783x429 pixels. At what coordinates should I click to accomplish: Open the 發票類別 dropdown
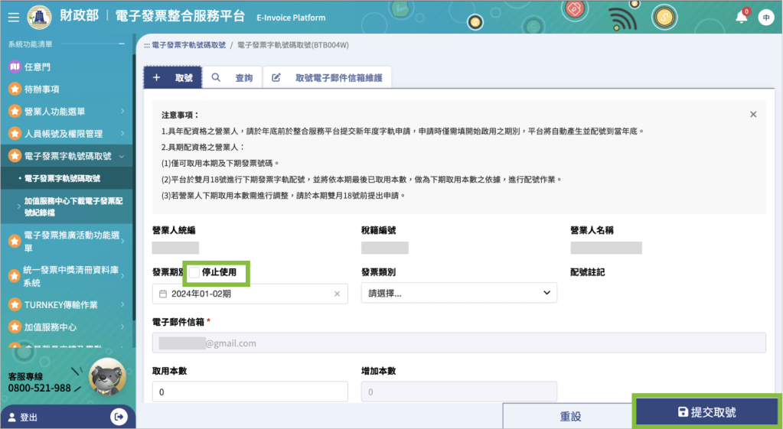(x=458, y=293)
